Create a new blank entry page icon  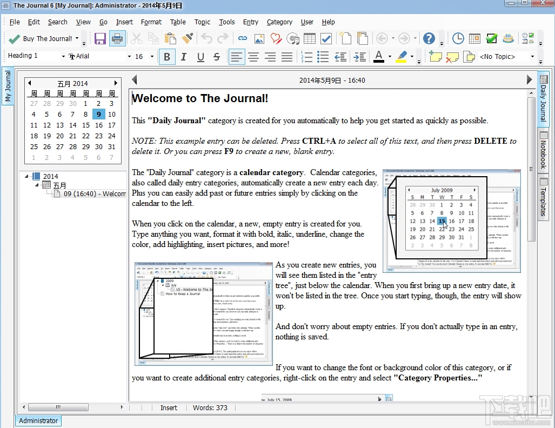345,38
